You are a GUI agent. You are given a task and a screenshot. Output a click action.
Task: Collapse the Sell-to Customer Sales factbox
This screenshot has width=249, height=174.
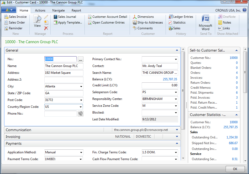click(x=236, y=50)
